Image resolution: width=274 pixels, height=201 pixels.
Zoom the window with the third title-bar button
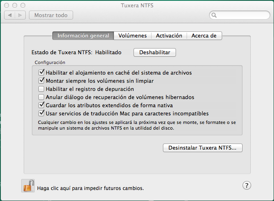[23, 5]
